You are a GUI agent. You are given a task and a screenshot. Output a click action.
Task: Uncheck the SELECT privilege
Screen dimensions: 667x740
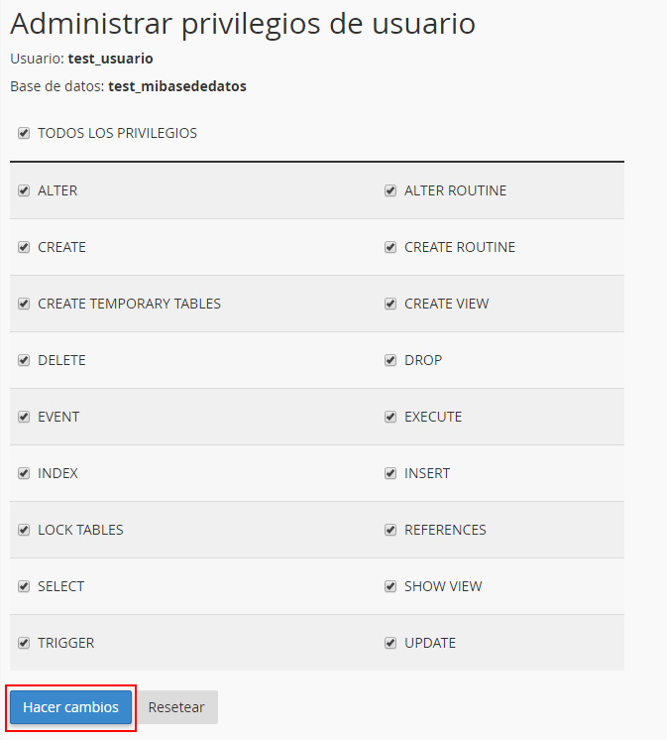coord(24,586)
